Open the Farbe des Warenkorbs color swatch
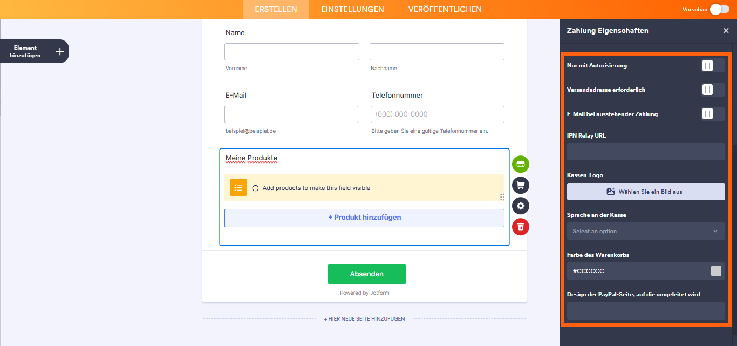Screen dimensions: 737x346 tap(716, 271)
